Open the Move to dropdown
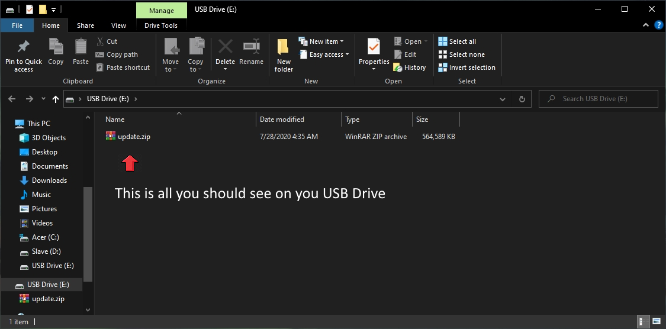 [x=170, y=56]
